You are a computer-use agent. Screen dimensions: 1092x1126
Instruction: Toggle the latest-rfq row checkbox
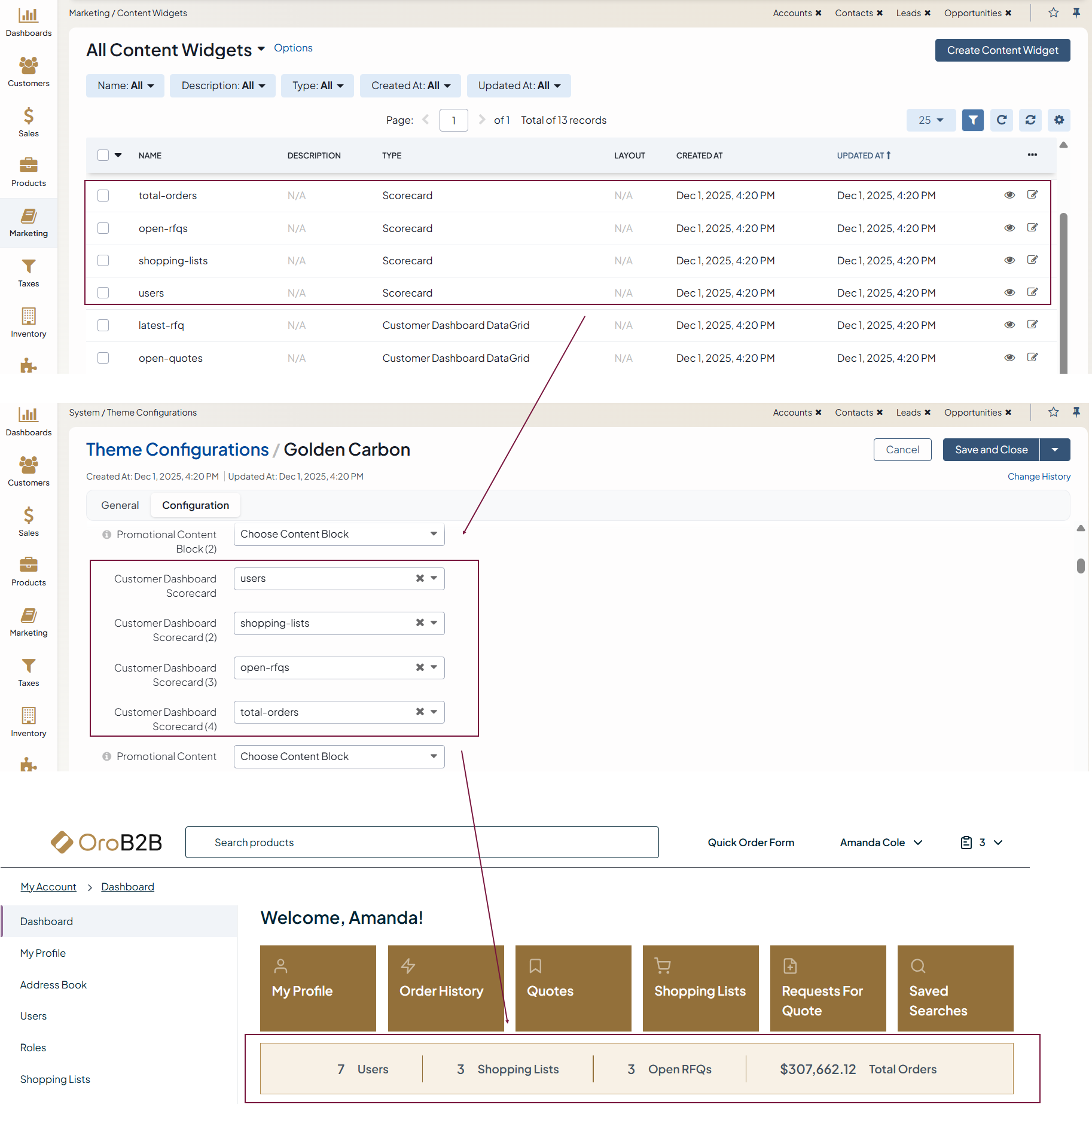pyautogui.click(x=103, y=325)
